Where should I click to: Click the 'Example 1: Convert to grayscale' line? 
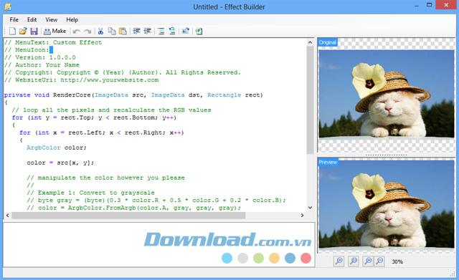90,193
